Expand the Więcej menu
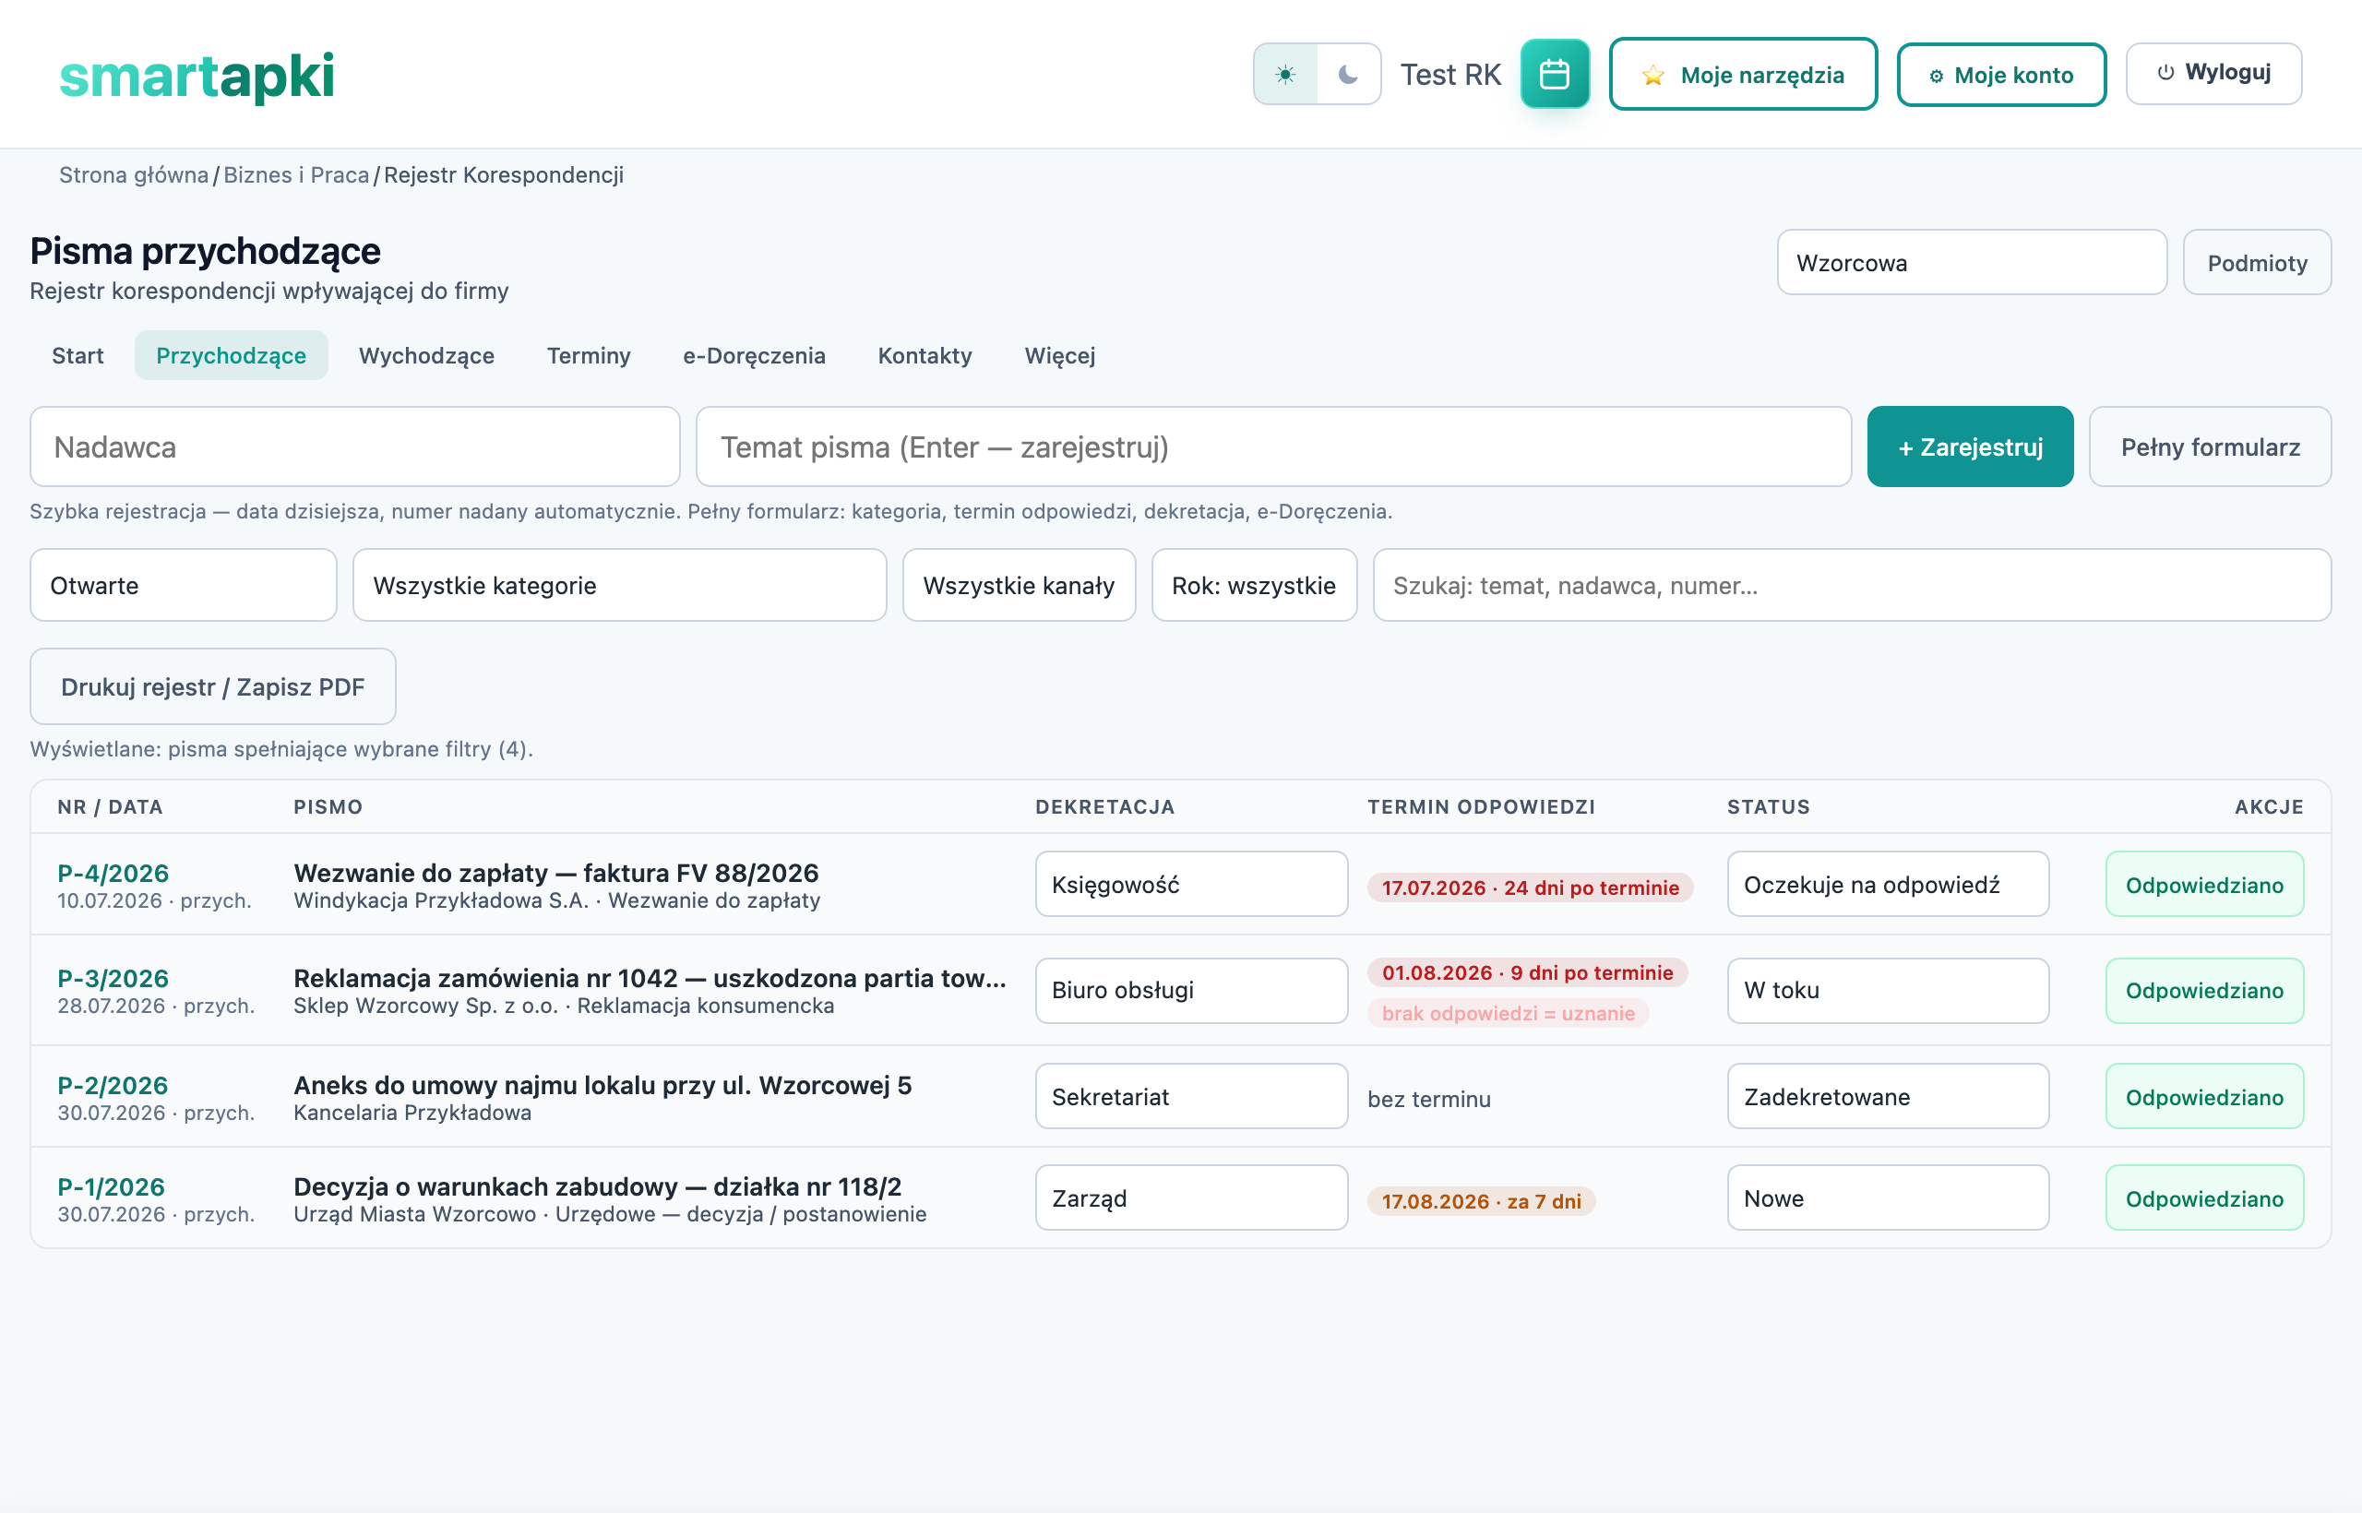This screenshot has width=2362, height=1513. point(1059,356)
